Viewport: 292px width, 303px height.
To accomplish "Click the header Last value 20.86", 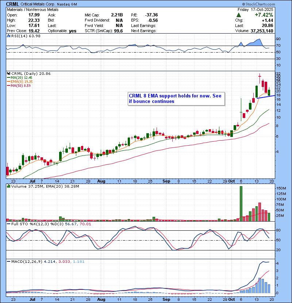I will click(x=268, y=26).
